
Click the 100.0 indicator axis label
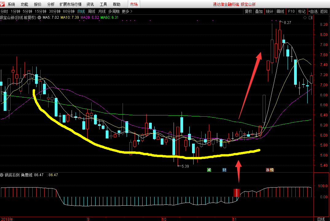point(323,186)
